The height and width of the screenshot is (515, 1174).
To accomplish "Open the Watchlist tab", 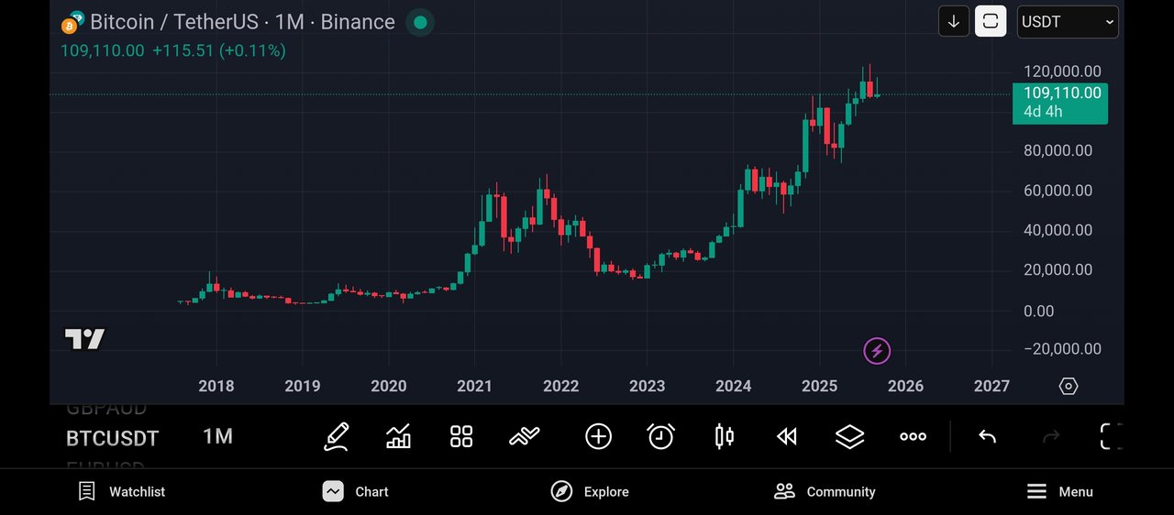I will (x=121, y=492).
